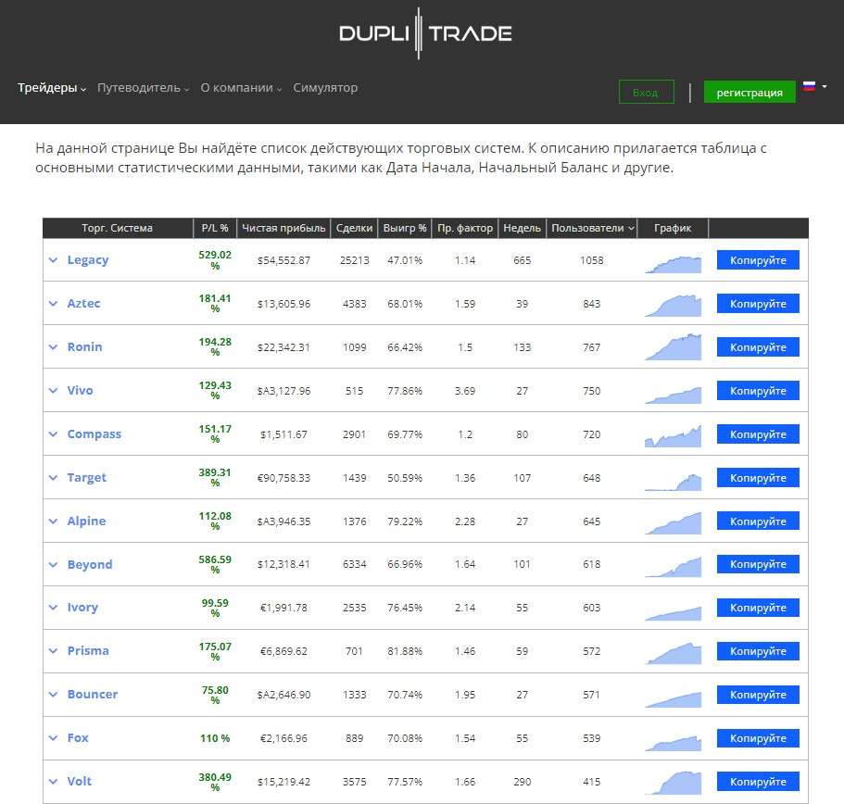
Task: Open the Ronin performance chart thumbnail
Action: tap(673, 347)
